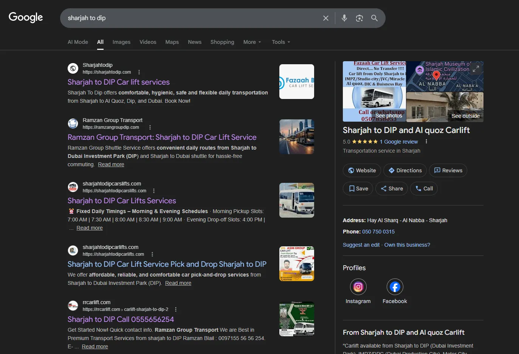Save the business with Save button
519x354 pixels.
pyautogui.click(x=358, y=189)
